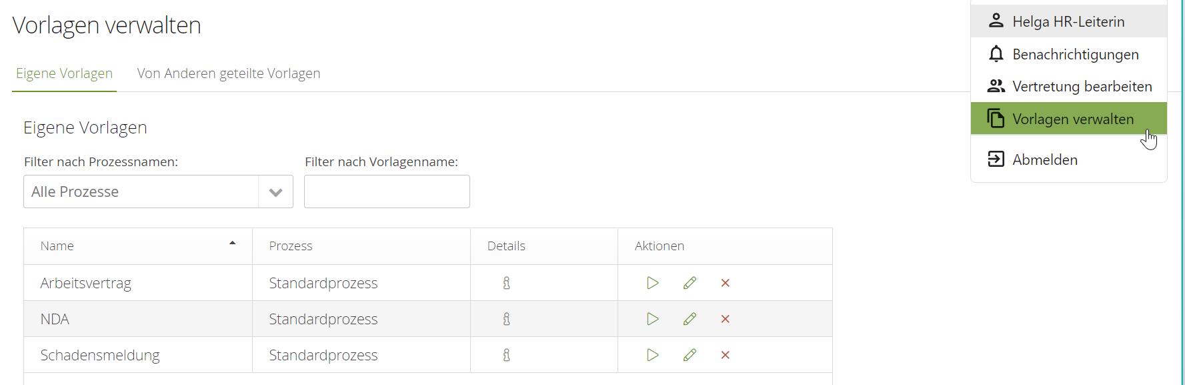The height and width of the screenshot is (385, 1185).
Task: Click Abmelden to log out
Action: tap(1044, 159)
